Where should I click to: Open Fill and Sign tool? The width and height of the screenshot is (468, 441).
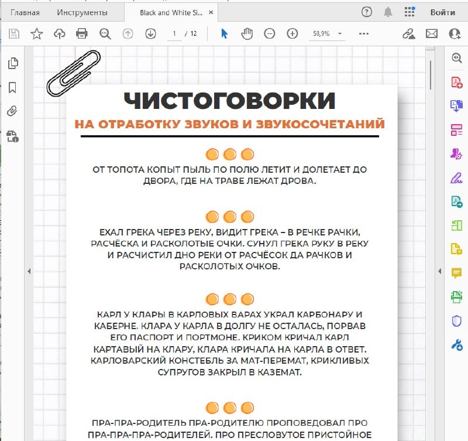click(x=456, y=178)
